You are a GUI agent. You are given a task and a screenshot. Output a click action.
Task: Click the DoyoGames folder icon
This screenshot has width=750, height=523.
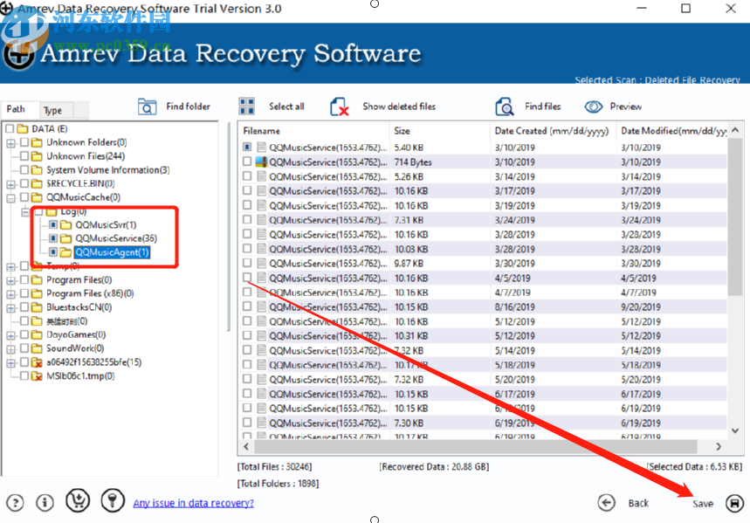[x=37, y=334]
